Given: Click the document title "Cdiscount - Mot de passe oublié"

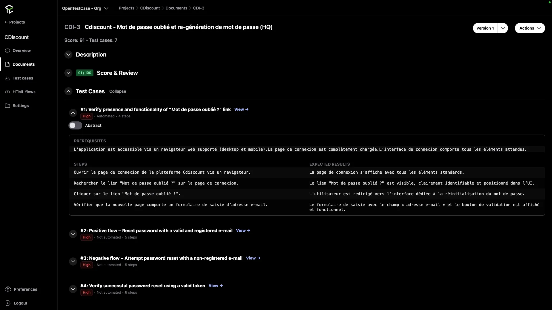Looking at the screenshot, I should [x=179, y=27].
